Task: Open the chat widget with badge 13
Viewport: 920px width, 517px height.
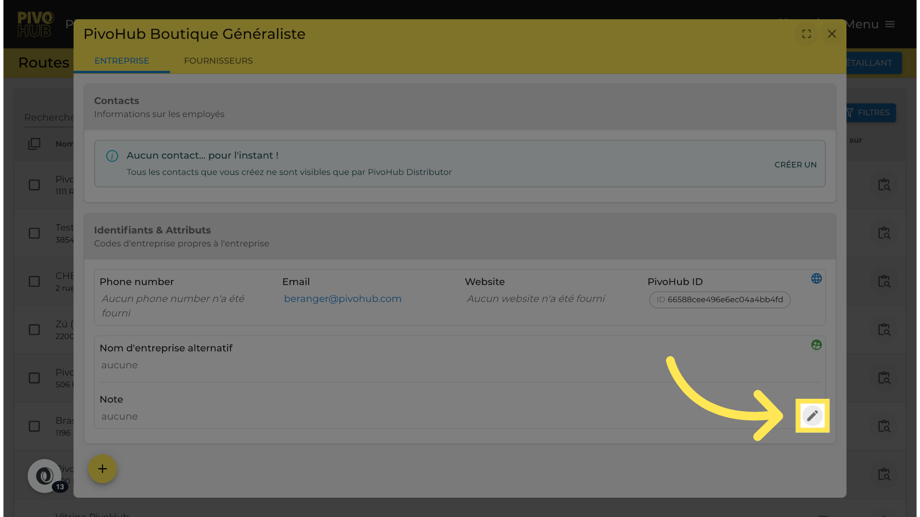Action: 45,475
